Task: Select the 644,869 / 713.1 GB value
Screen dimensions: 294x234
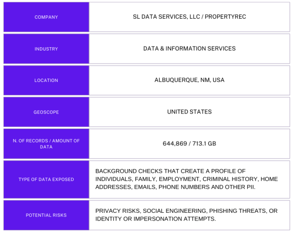Action: [190, 143]
